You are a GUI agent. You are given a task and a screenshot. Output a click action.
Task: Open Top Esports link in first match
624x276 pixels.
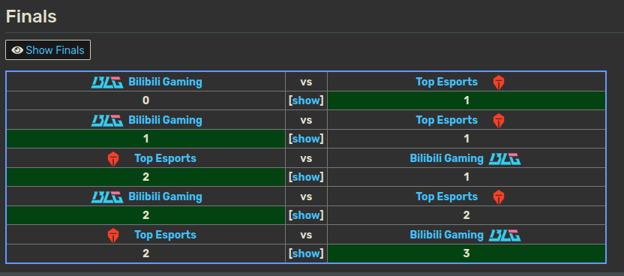coord(446,82)
